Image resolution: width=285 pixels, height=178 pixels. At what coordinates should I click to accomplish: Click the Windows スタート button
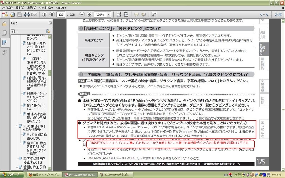click(12, 175)
